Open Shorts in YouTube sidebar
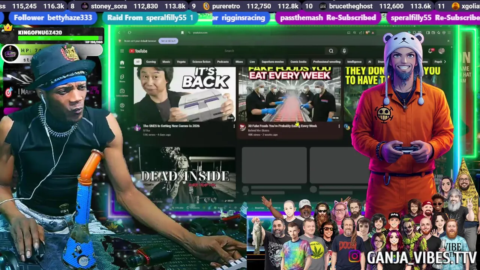 (x=122, y=78)
